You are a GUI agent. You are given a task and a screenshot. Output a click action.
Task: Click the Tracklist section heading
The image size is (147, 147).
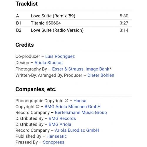pos(26,4)
